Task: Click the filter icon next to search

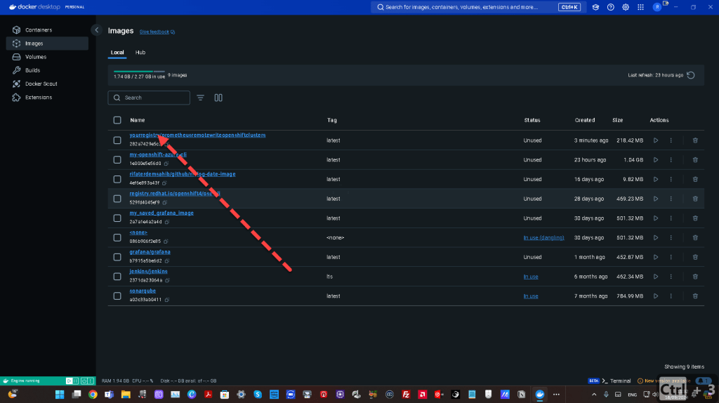Action: 200,98
